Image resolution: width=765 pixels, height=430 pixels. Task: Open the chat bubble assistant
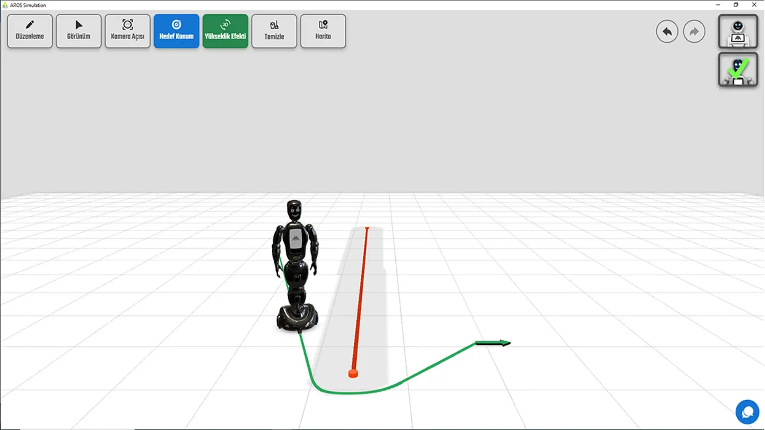click(747, 412)
